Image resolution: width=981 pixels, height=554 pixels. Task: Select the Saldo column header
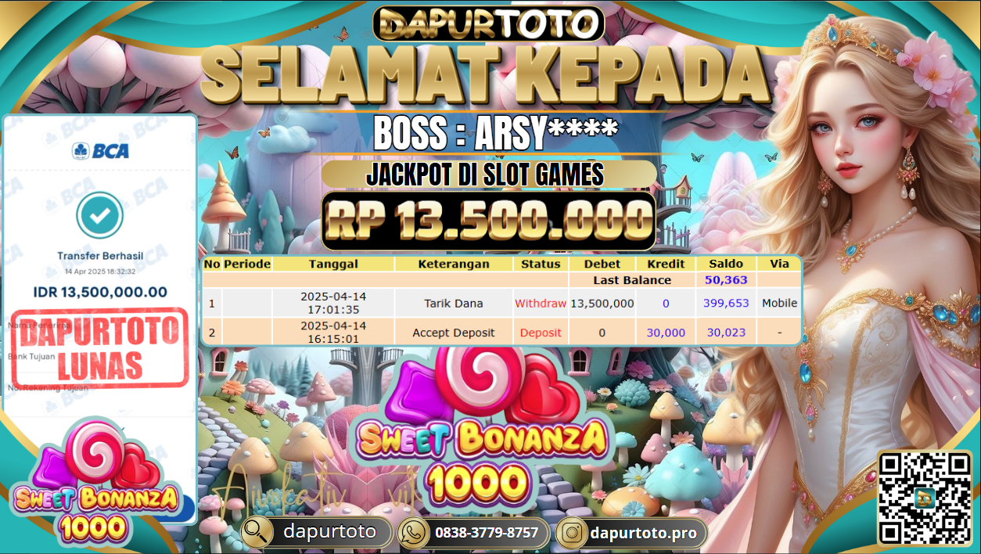(725, 264)
